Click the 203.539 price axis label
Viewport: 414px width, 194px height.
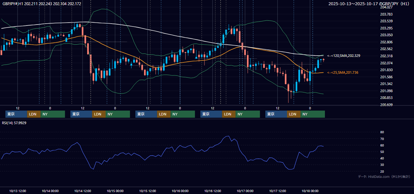click(x=386, y=21)
